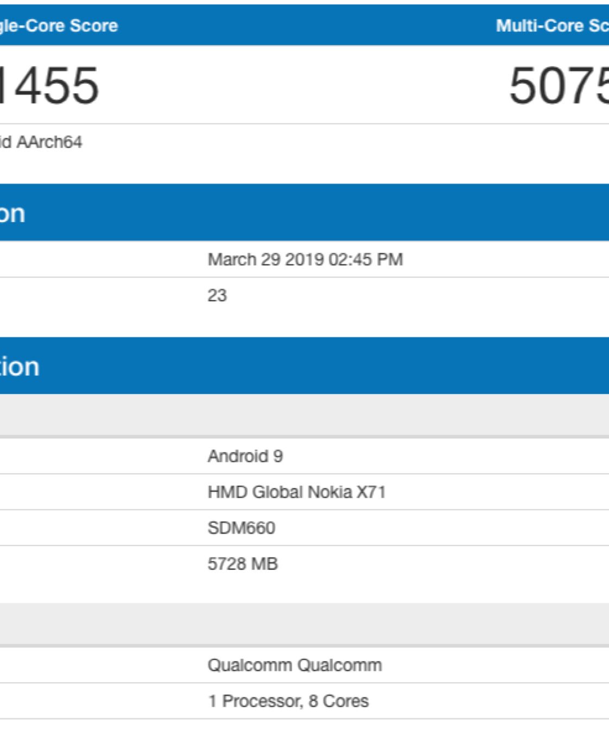The image size is (609, 730).
Task: Click the gray subheader row above Qualcomm
Action: [x=304, y=624]
